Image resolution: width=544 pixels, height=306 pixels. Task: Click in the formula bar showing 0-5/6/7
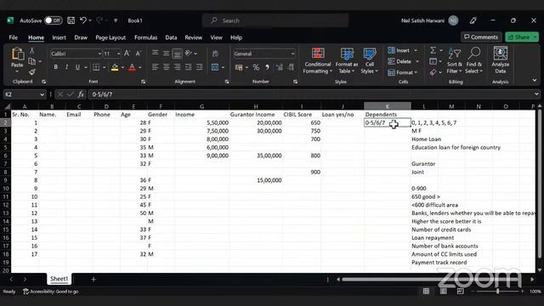point(311,94)
